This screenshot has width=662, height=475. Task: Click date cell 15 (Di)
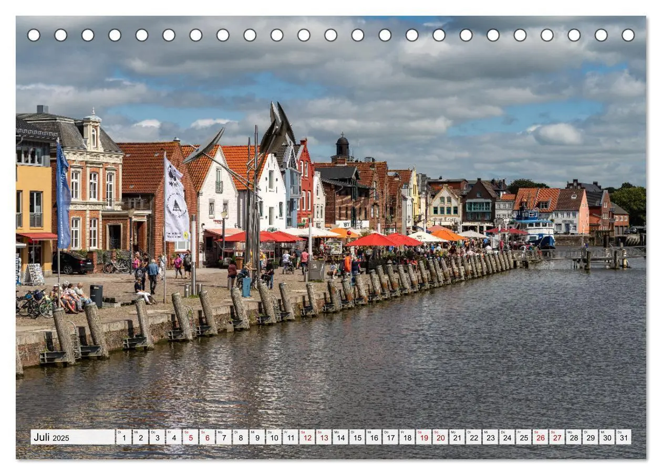click(x=357, y=437)
